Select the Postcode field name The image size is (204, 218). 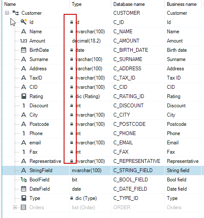(x=39, y=124)
